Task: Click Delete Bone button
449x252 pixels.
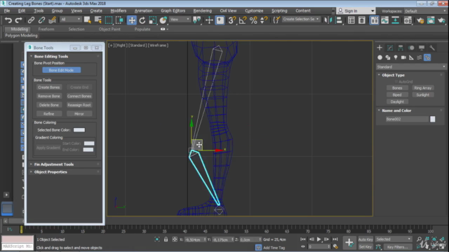Action: (49, 105)
